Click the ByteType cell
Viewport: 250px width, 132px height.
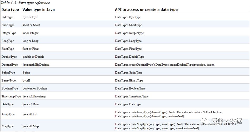point(7,17)
